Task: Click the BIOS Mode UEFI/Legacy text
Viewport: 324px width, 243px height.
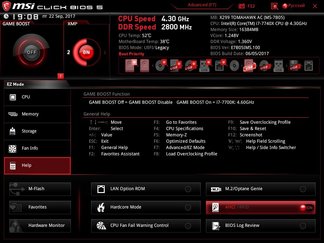Action: coord(144,48)
